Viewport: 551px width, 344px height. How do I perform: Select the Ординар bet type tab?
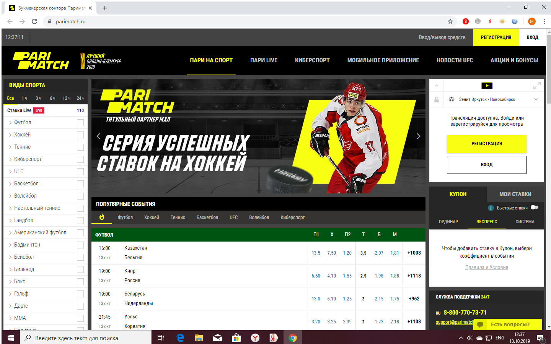tap(448, 222)
